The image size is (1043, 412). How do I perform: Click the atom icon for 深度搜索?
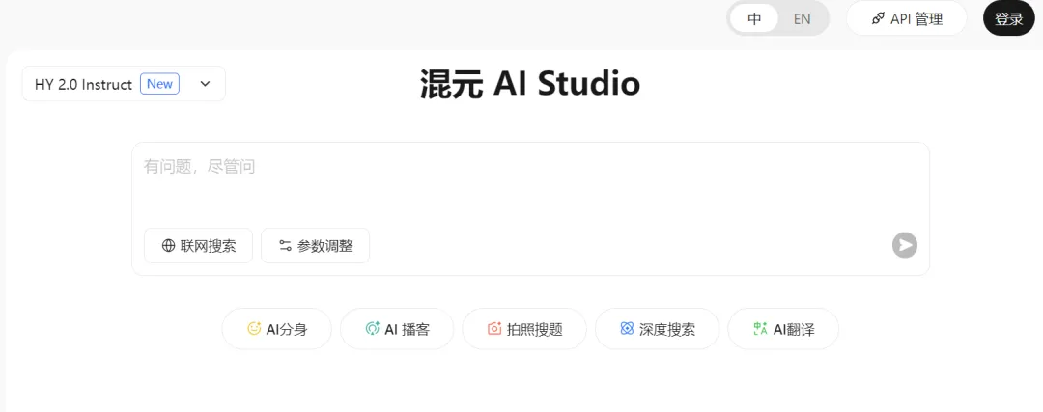(x=627, y=328)
